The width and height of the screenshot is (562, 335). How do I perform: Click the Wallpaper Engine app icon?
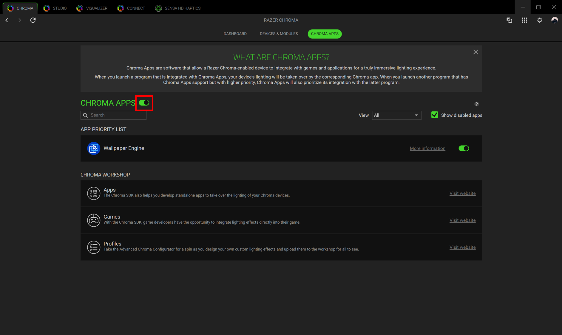point(93,148)
